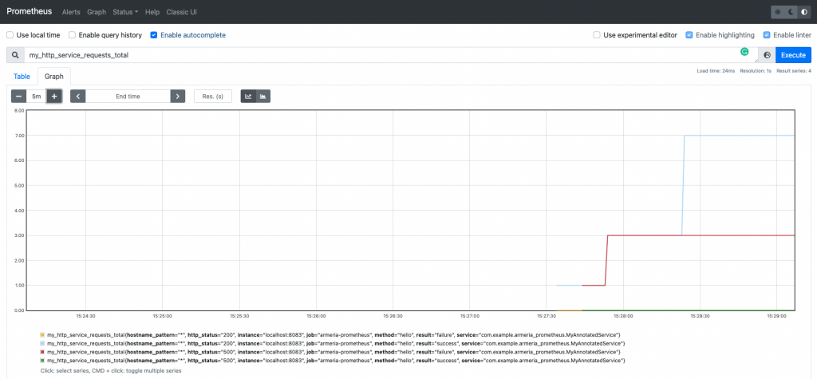This screenshot has height=379, width=817.
Task: Open the Classic UI link
Action: click(182, 12)
